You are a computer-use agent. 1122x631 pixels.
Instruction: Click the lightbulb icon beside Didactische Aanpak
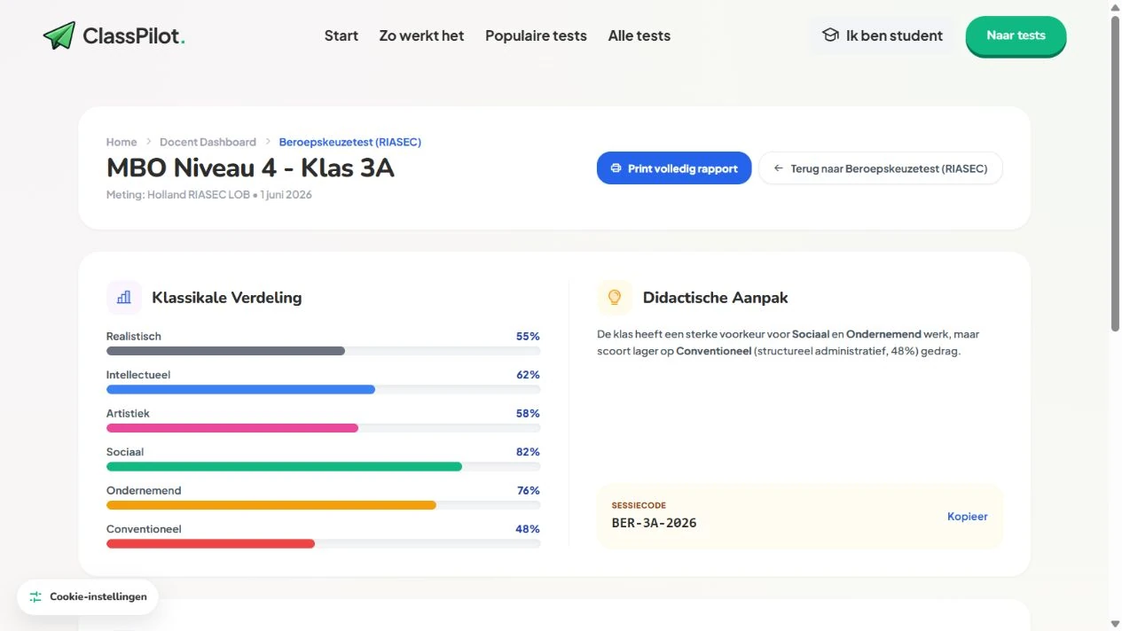[615, 298]
